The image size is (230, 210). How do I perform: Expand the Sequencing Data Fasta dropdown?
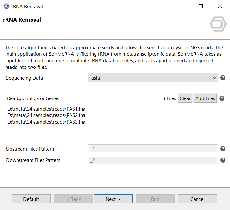coord(153,78)
